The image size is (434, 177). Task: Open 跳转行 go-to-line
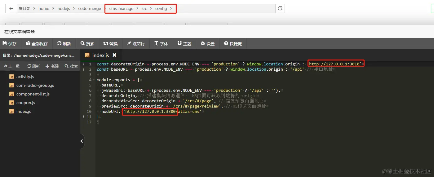coord(136,44)
